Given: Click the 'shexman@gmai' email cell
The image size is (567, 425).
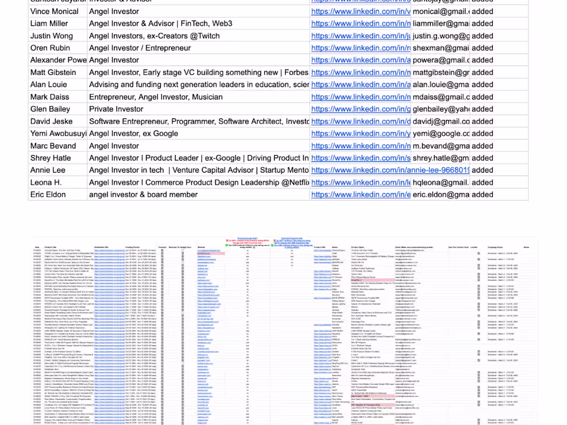Looking at the screenshot, I should 440,48.
